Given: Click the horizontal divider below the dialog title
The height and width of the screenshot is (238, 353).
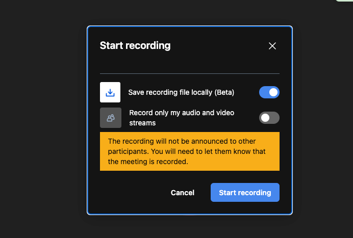Looking at the screenshot, I should 189,74.
